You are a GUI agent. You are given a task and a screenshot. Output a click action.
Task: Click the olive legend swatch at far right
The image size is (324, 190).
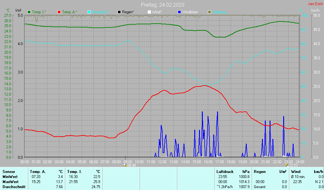pyautogui.click(x=209, y=12)
